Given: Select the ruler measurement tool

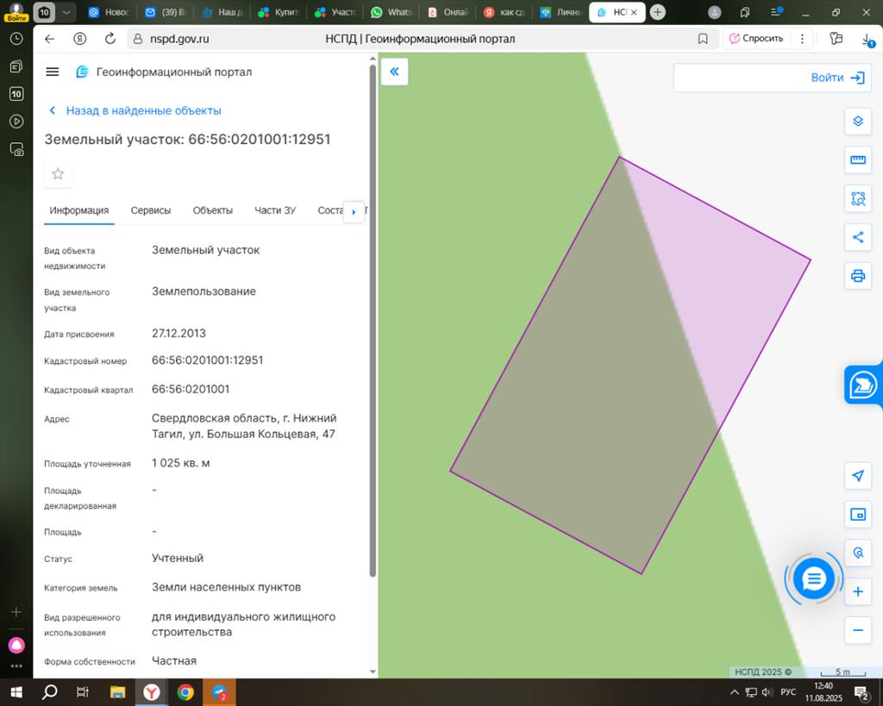Looking at the screenshot, I should pyautogui.click(x=857, y=160).
